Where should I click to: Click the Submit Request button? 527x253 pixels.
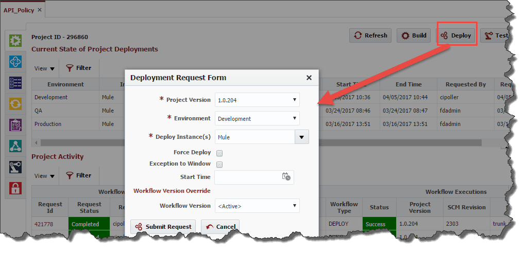pyautogui.click(x=163, y=227)
